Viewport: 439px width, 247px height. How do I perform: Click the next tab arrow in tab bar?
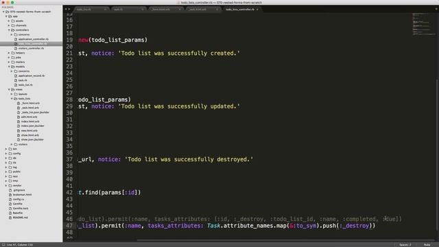[69, 9]
